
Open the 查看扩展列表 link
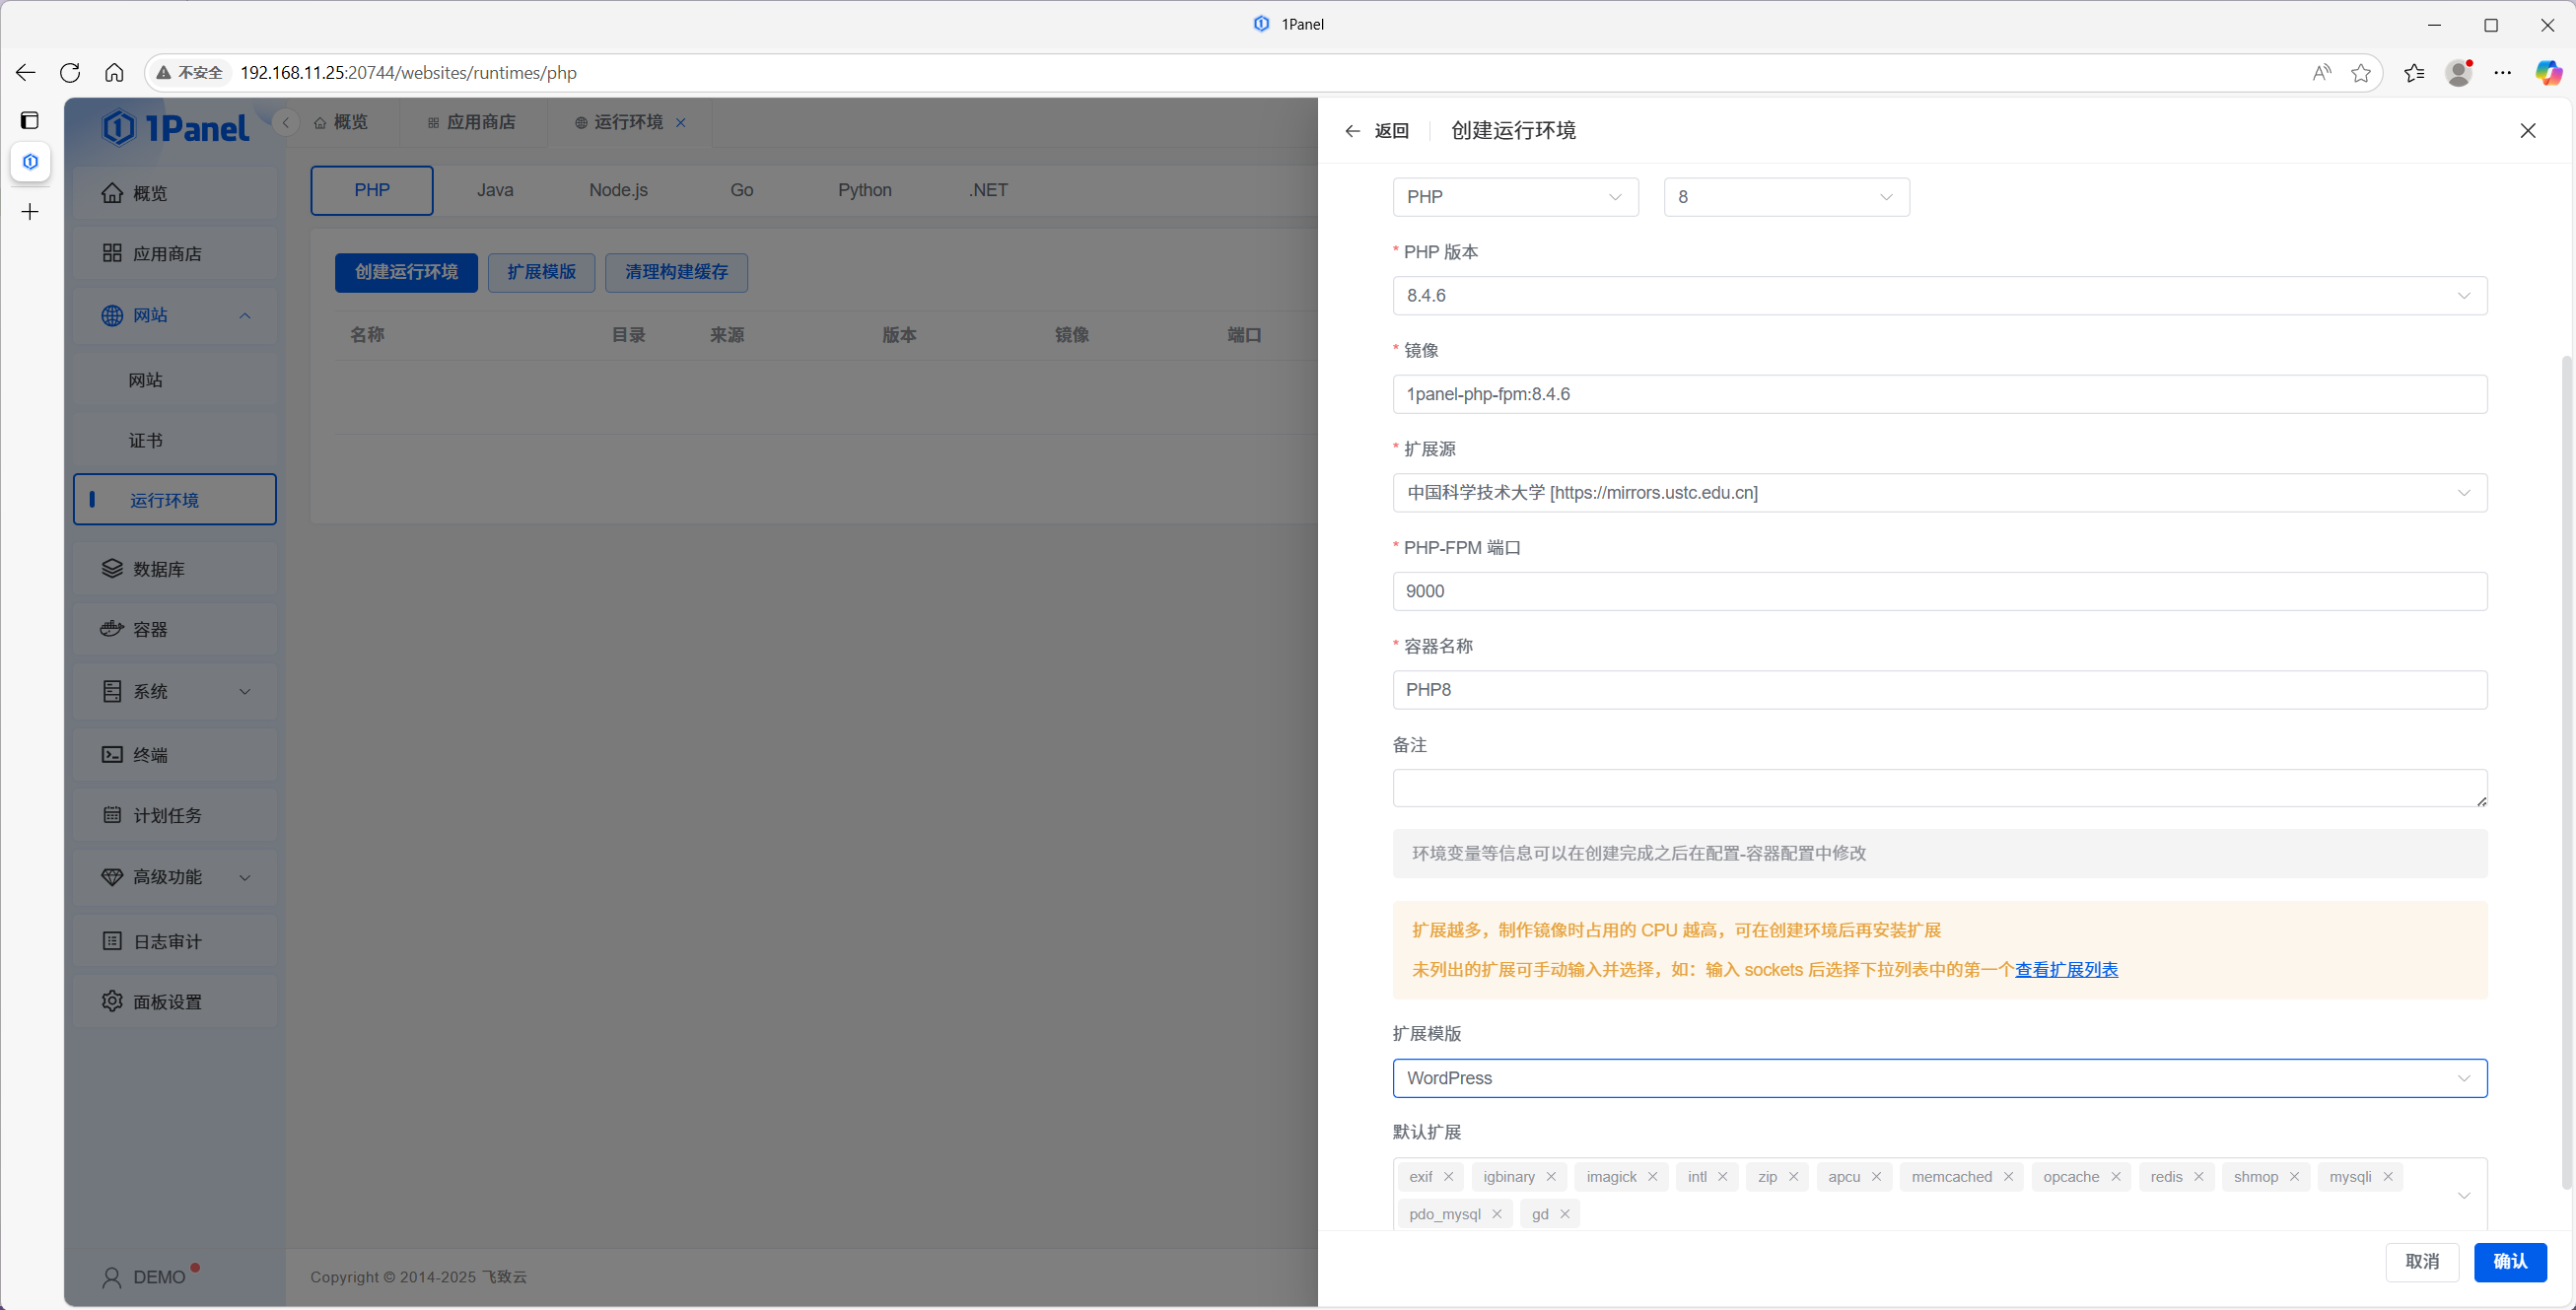tap(2066, 969)
